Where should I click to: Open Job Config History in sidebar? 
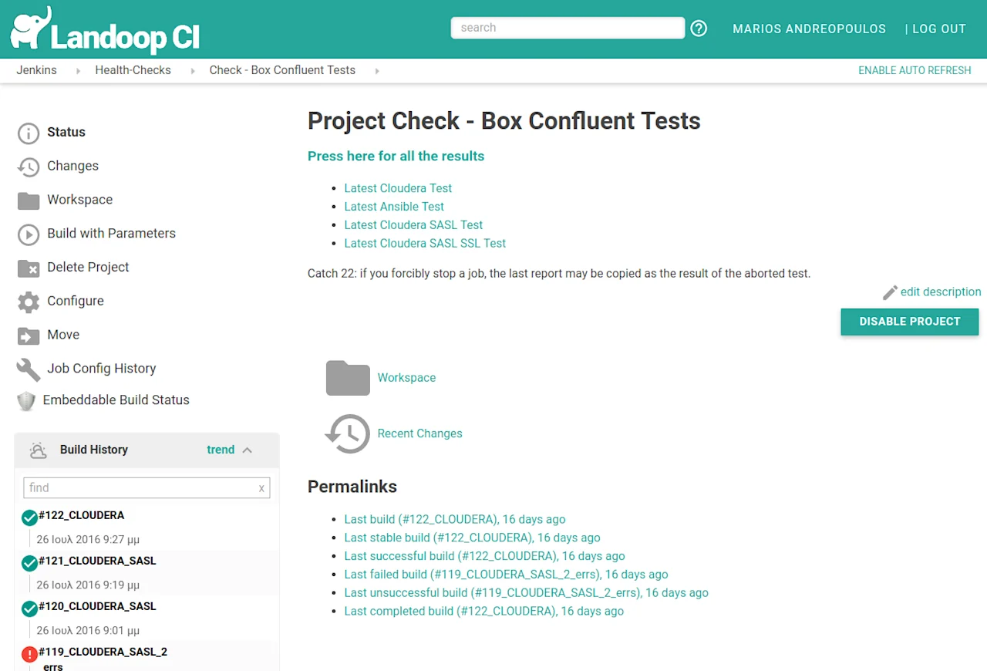[101, 369]
